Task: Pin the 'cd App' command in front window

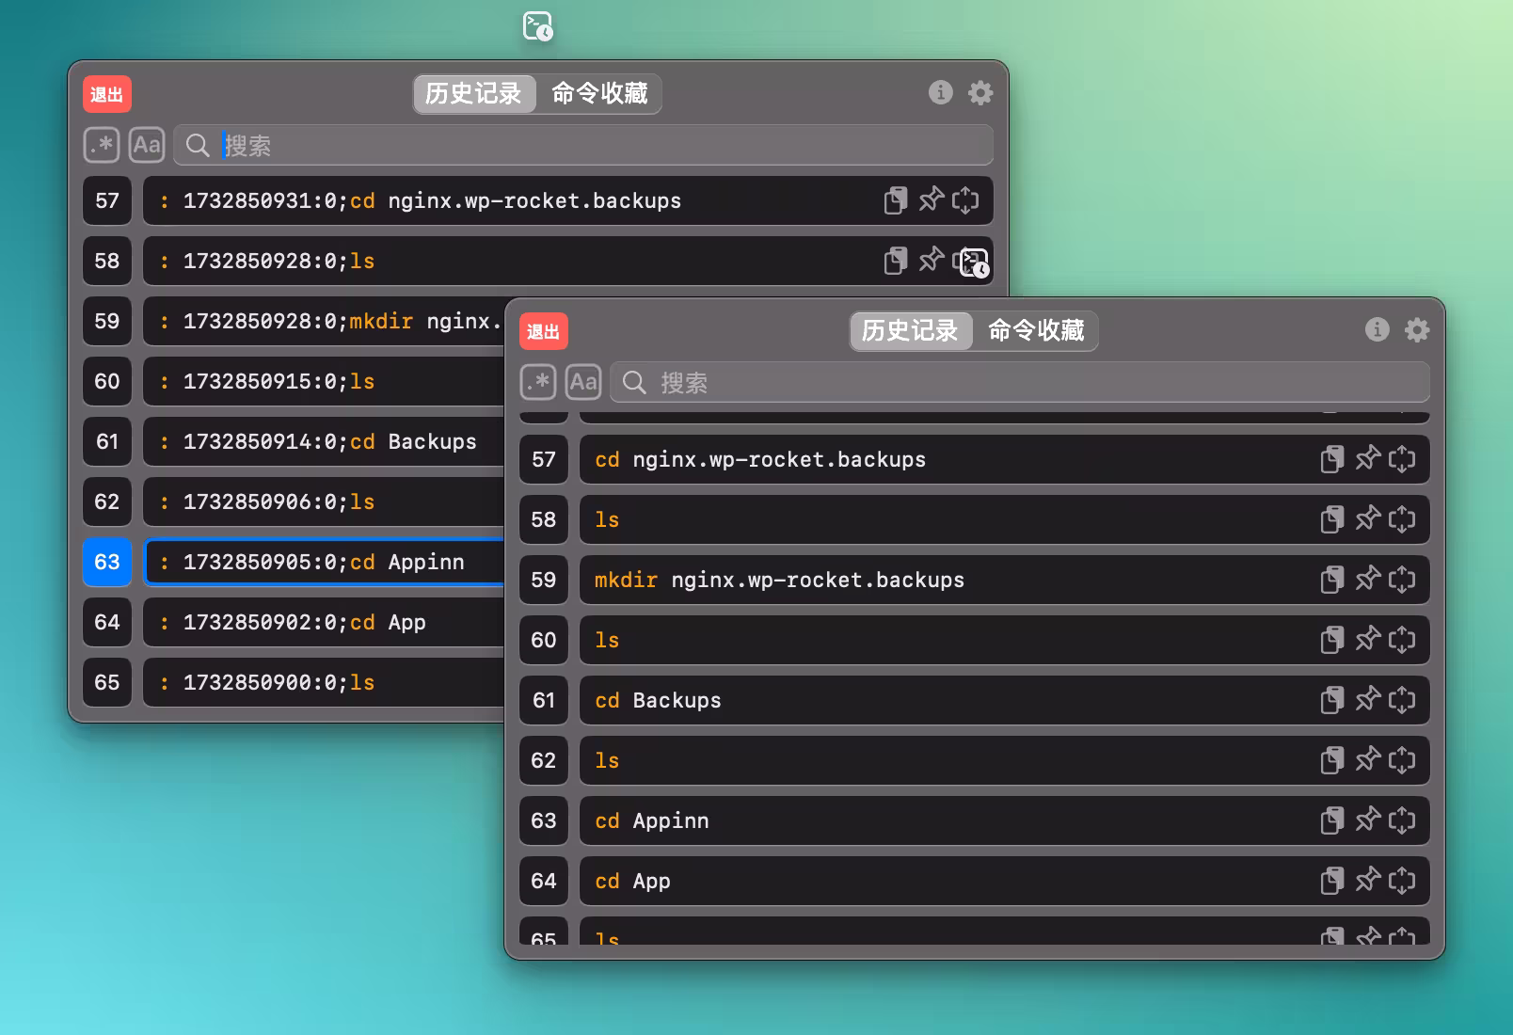Action: tap(1367, 880)
